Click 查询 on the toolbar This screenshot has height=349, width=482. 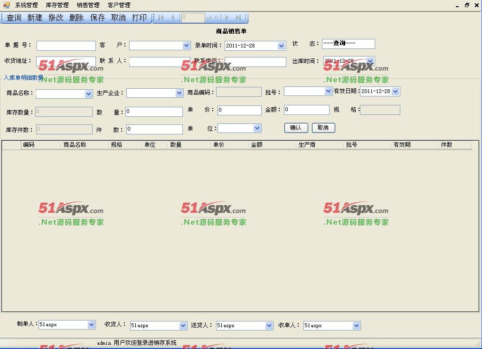point(14,18)
